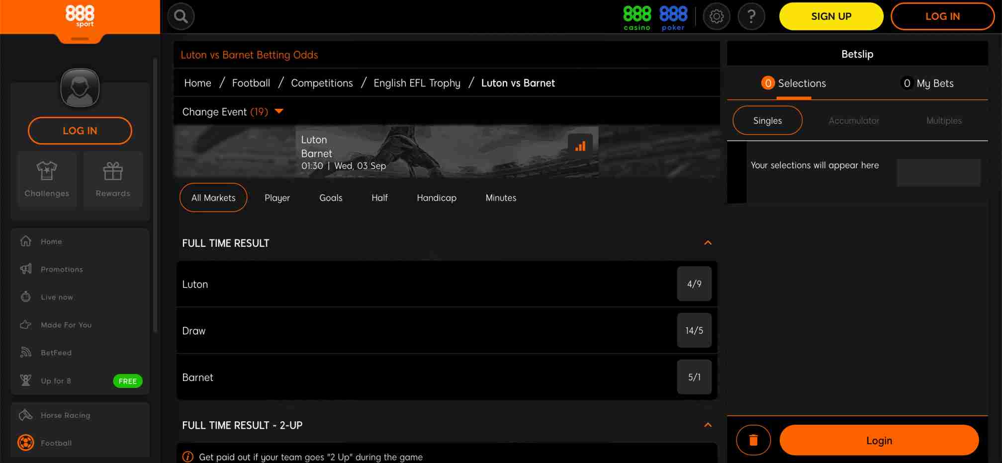Switch to the Selections betslip tab

(794, 83)
